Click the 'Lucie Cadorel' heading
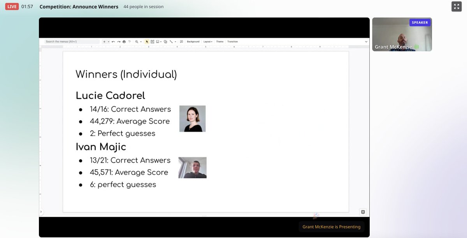This screenshot has width=467, height=238. pos(111,96)
